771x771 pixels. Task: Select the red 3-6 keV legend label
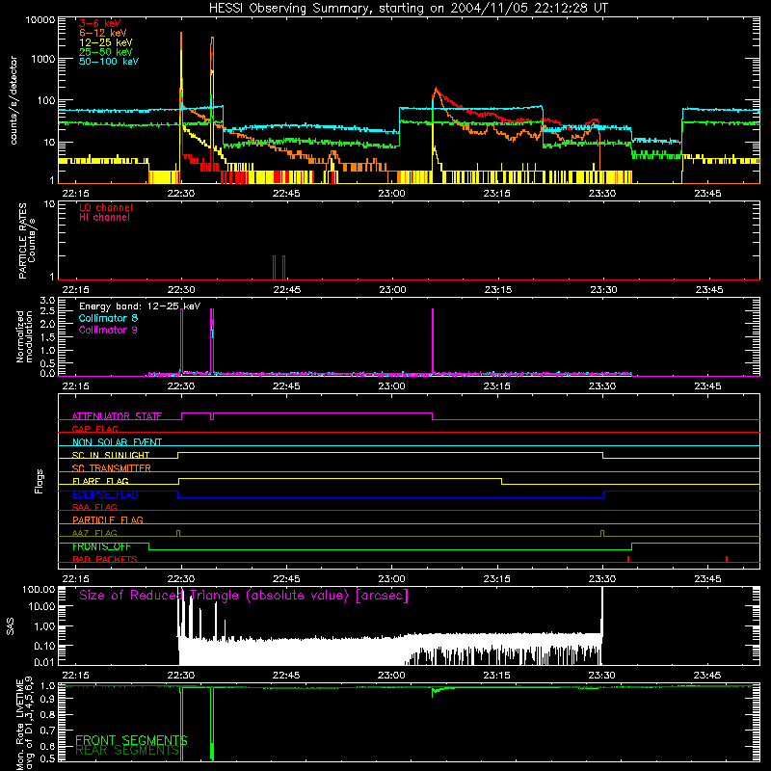coord(100,23)
